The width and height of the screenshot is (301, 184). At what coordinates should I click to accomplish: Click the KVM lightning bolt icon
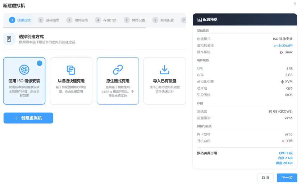click(x=282, y=82)
